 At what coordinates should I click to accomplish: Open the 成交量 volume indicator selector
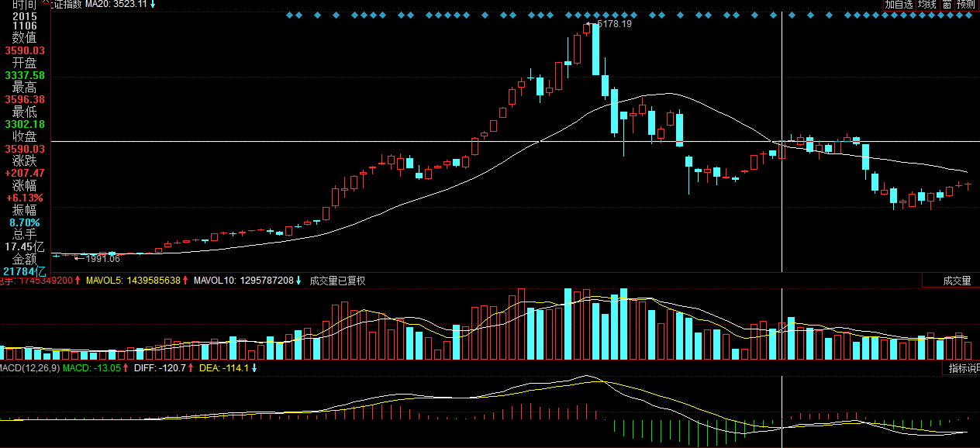pos(951,281)
